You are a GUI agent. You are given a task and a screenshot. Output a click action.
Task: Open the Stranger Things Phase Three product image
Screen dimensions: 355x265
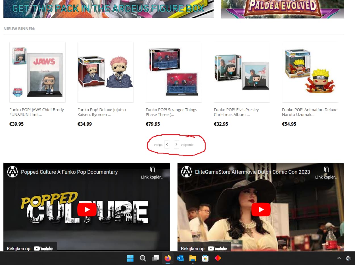pyautogui.click(x=174, y=72)
